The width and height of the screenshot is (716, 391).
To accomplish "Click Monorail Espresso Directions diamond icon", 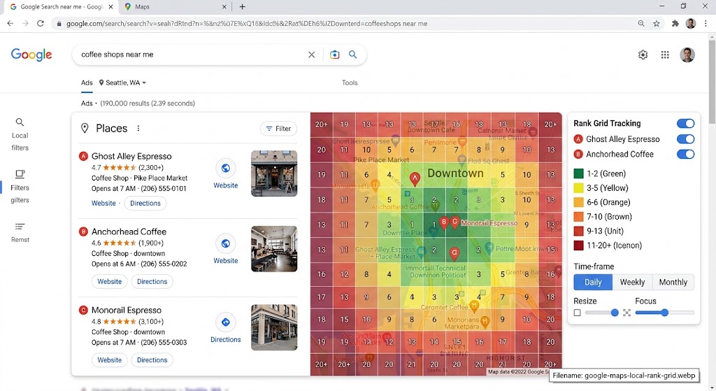I will [226, 322].
